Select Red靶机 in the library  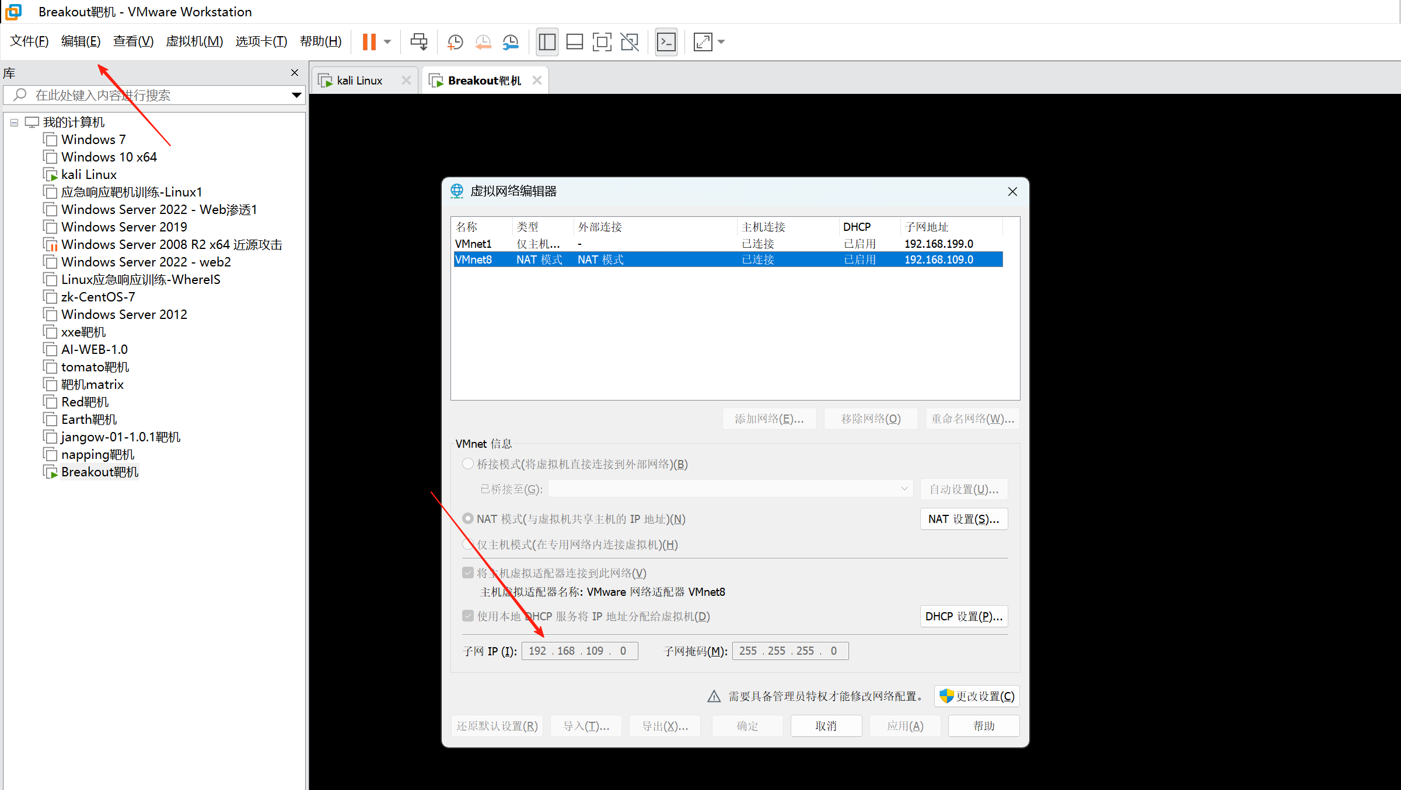coord(85,402)
